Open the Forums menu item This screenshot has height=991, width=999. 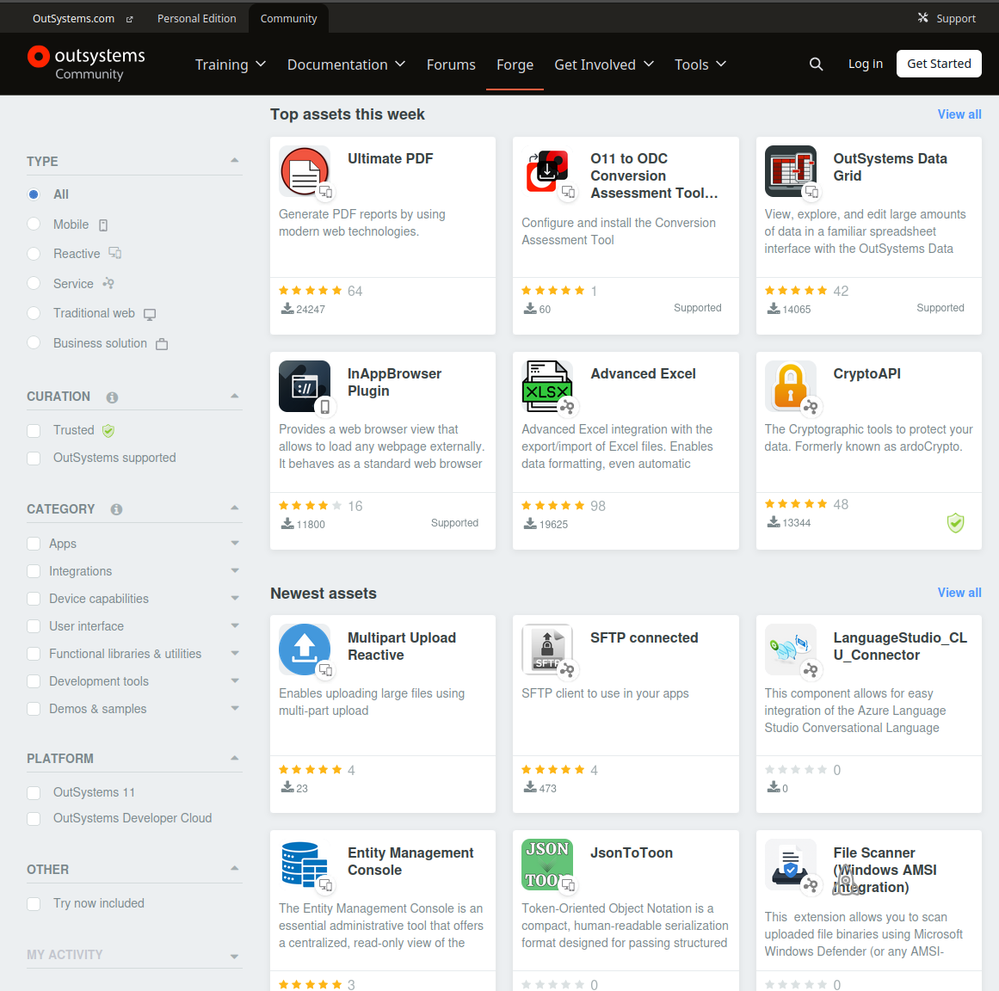pos(451,65)
